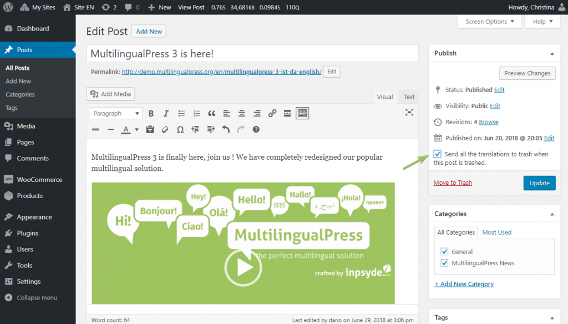
Task: Switch to the Text editor tab
Action: coord(409,96)
